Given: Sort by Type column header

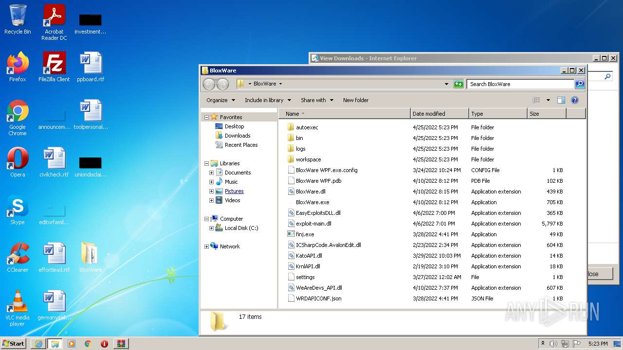Looking at the screenshot, I should 498,114.
